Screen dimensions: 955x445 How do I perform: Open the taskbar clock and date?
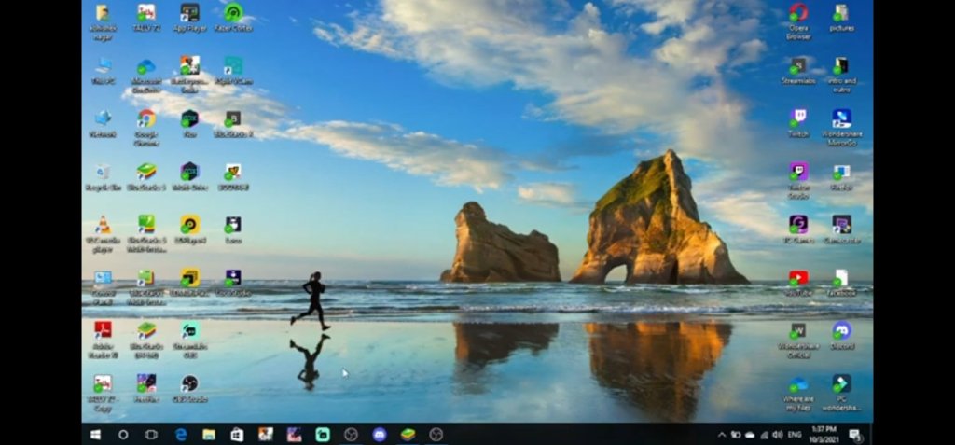click(824, 435)
